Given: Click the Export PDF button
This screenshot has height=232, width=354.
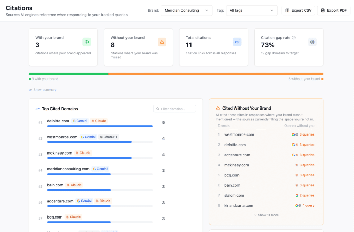Looking at the screenshot, I should pos(334,10).
